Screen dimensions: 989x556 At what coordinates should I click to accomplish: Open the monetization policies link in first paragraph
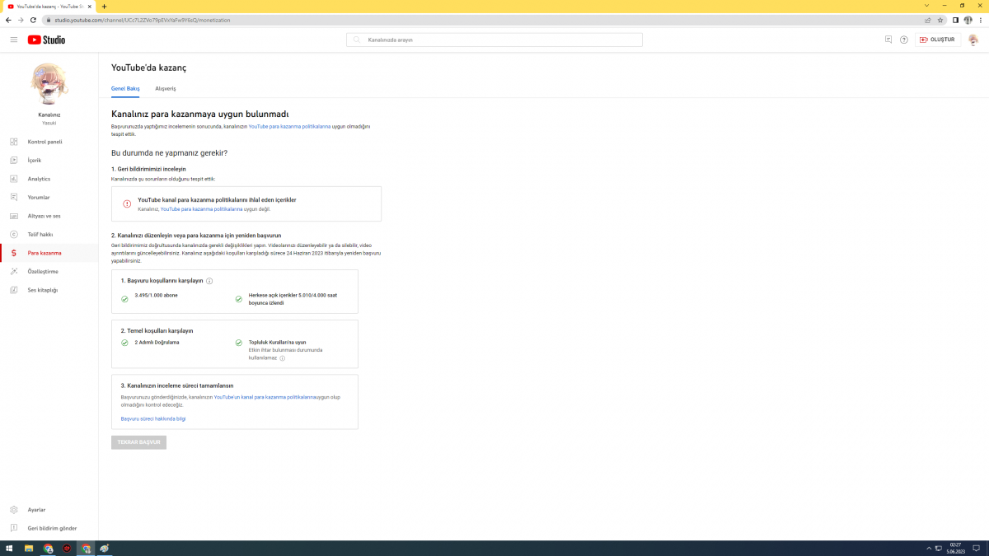tap(289, 126)
